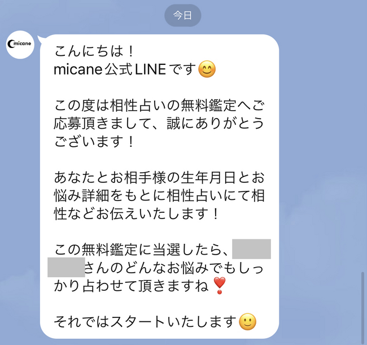Click the line 性などお伝えいたします！
Screen dimensions: 367x345
click(x=137, y=213)
